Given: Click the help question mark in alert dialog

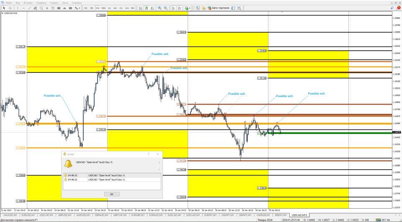Looking at the screenshot, I should click(149, 154).
